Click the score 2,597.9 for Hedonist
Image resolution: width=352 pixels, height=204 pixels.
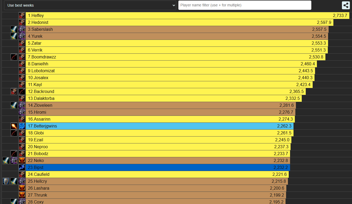point(324,23)
